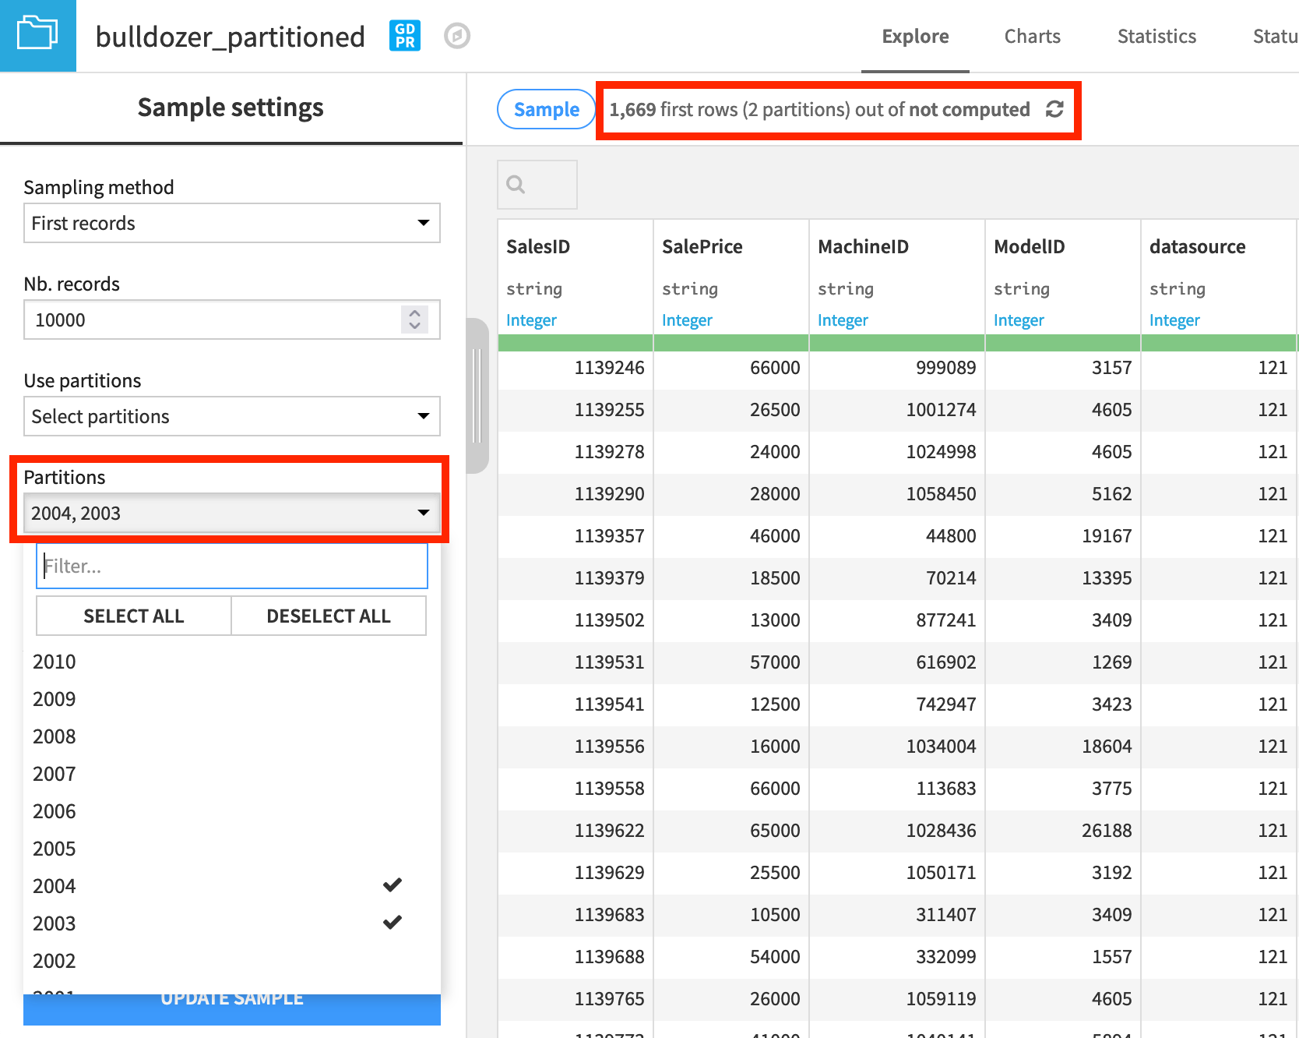Open the datasource column header
The width and height of the screenshot is (1299, 1038).
click(x=1197, y=246)
